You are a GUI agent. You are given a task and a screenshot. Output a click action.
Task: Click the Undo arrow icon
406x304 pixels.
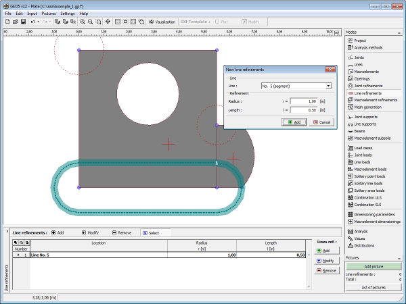[34, 22]
